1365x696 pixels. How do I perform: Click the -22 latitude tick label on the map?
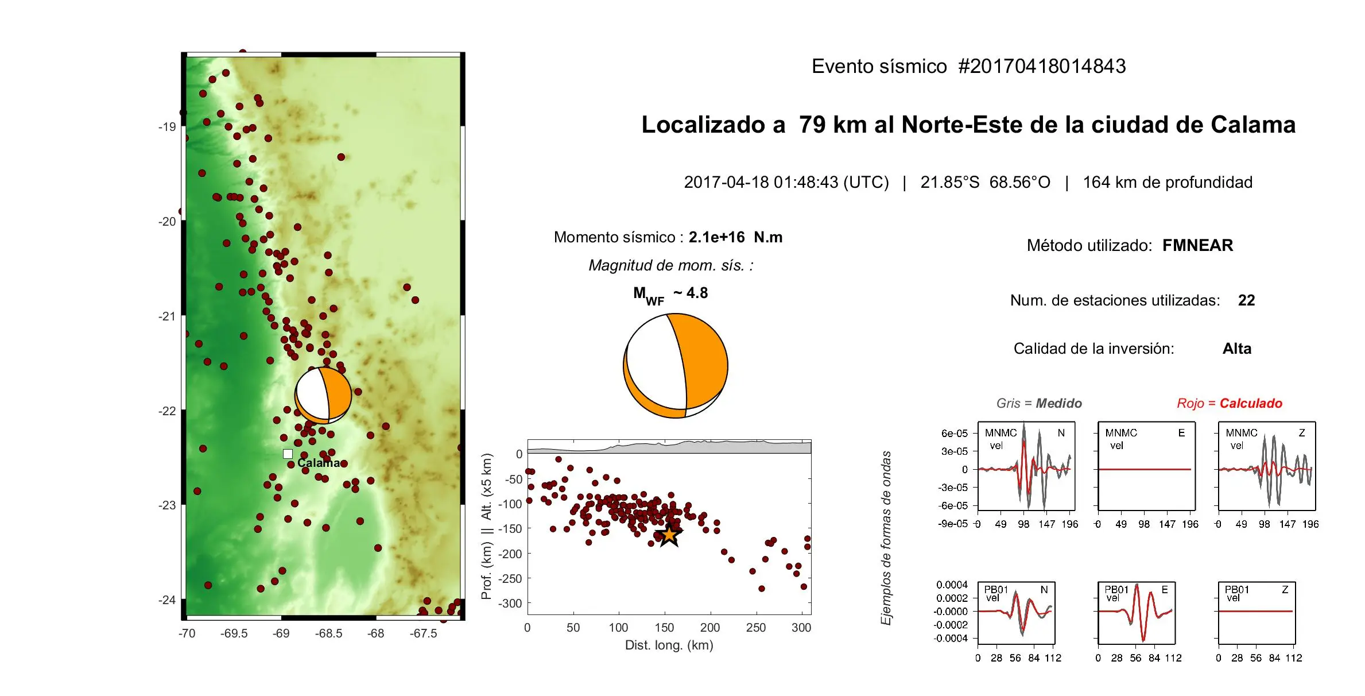point(167,411)
